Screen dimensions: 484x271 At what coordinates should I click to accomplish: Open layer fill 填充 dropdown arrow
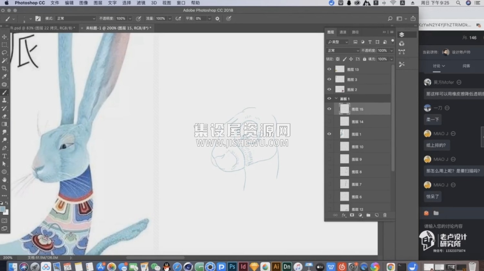pyautogui.click(x=391, y=59)
